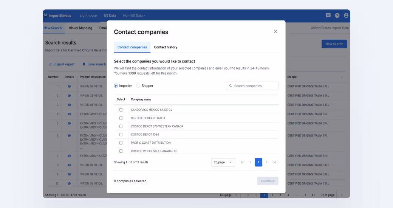Select page 1 in dialog pagination
Image resolution: width=393 pixels, height=208 pixels.
click(258, 162)
